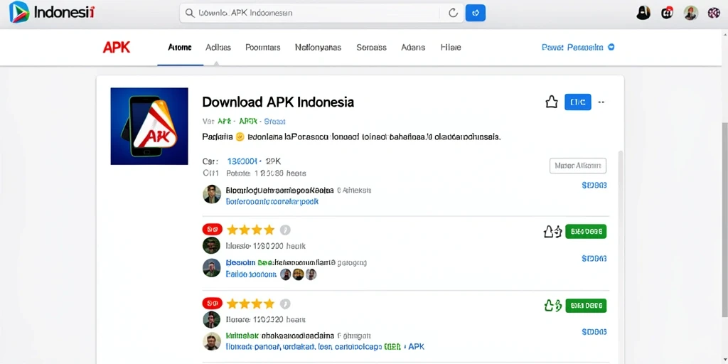Click the first commenter avatar above the ratings
Viewport: 728px width, 364px height.
[212, 194]
